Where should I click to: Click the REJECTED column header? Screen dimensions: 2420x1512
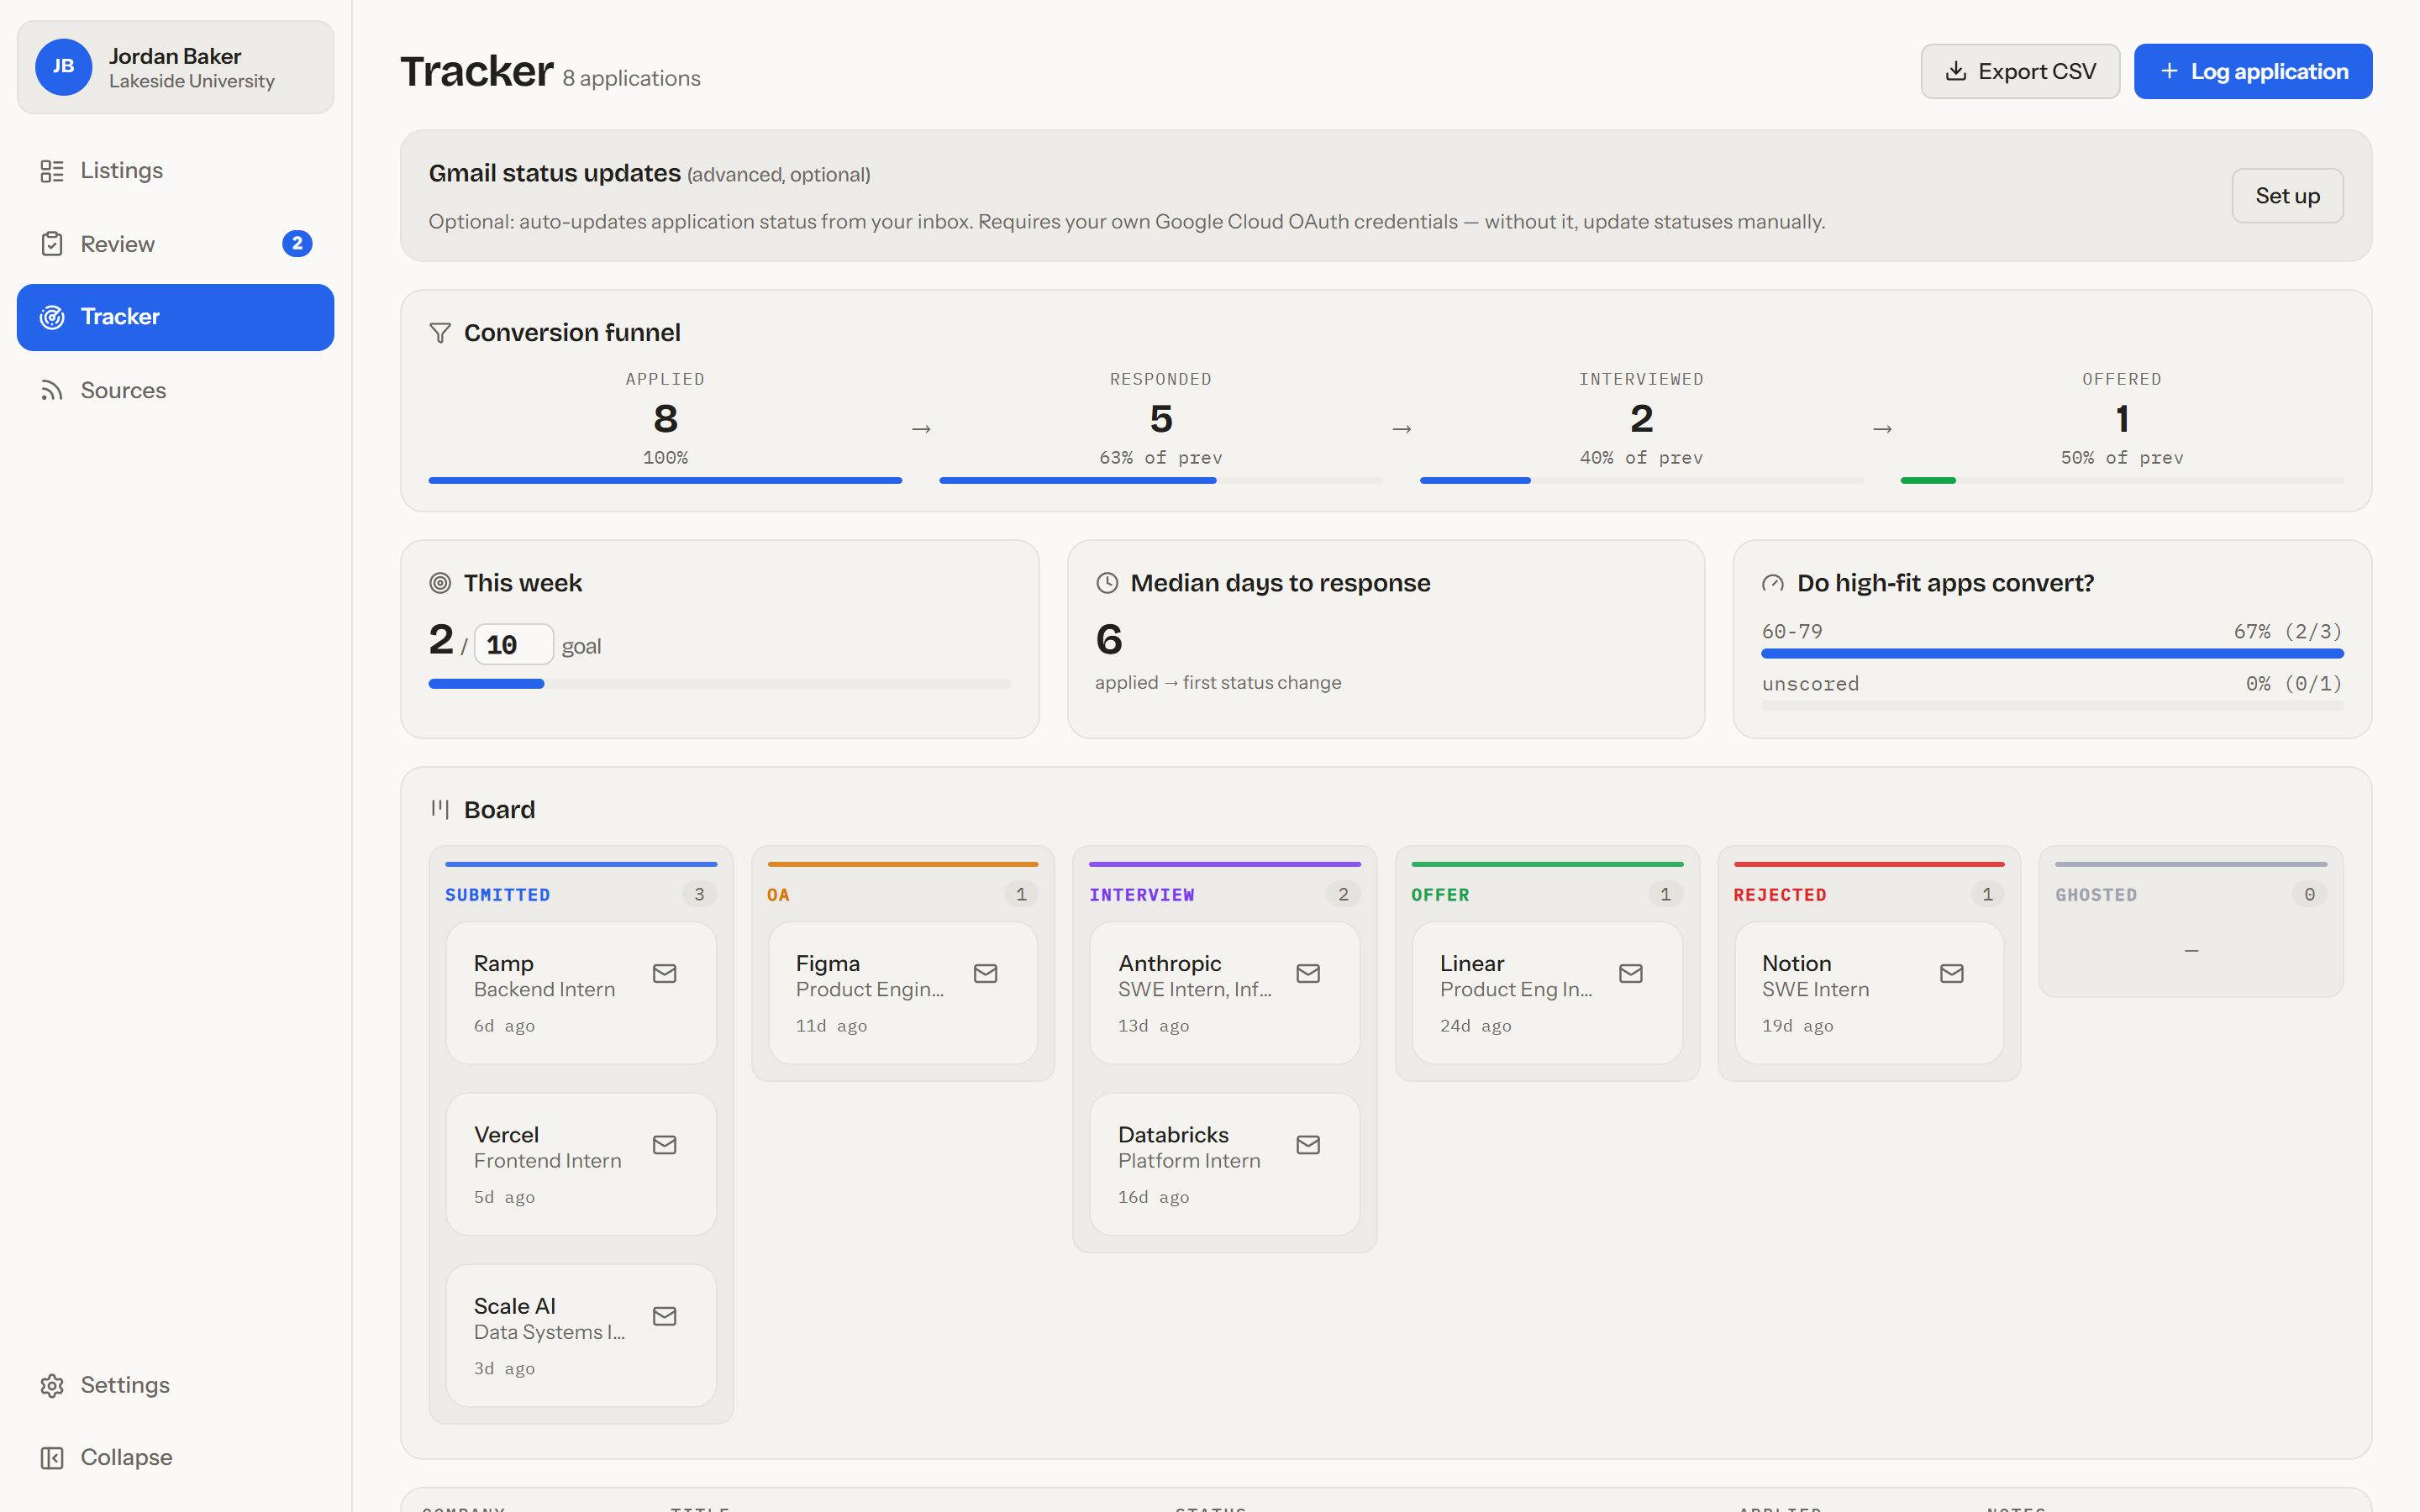point(1780,895)
